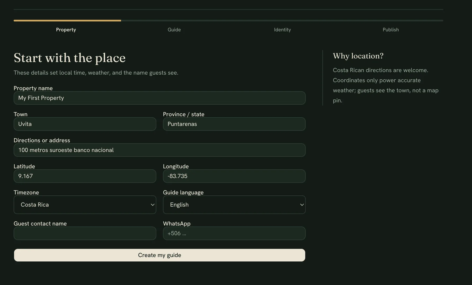Click the 'Latitude' label
This screenshot has width=472, height=285.
pos(24,167)
